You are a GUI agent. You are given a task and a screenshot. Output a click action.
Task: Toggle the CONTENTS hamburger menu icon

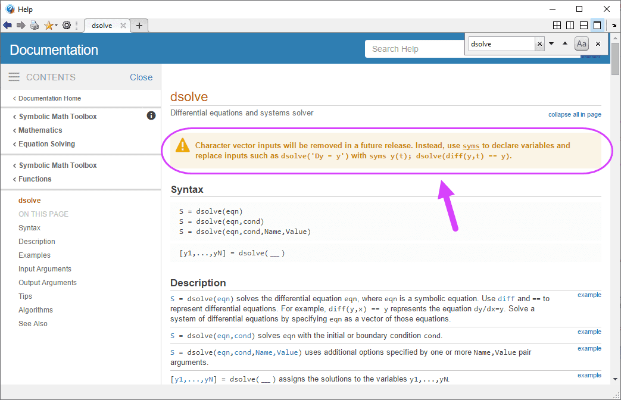point(14,77)
